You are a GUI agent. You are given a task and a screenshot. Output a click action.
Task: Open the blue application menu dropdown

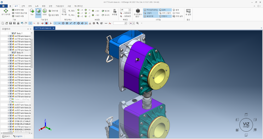[x=4, y=6]
